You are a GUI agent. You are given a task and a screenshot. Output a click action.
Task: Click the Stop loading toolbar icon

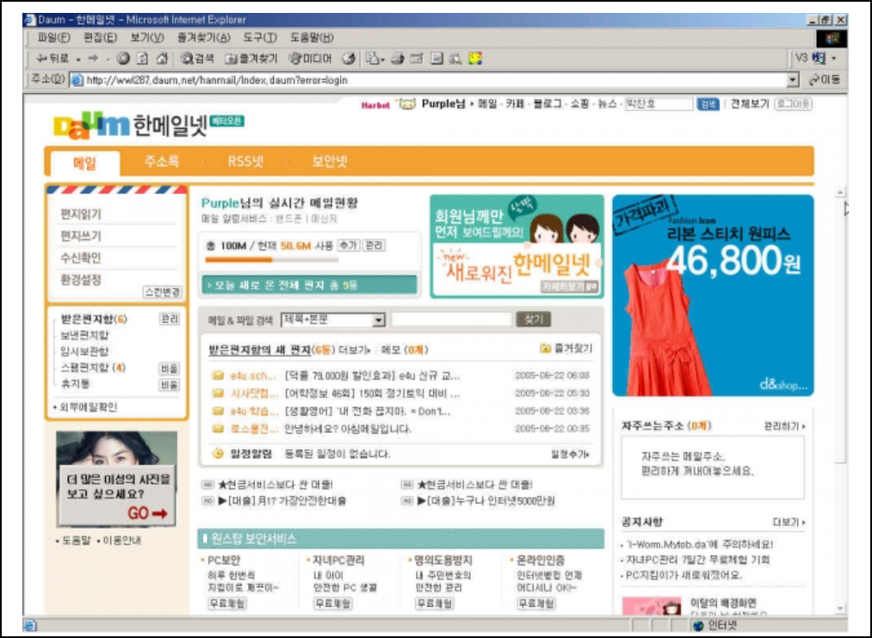123,59
